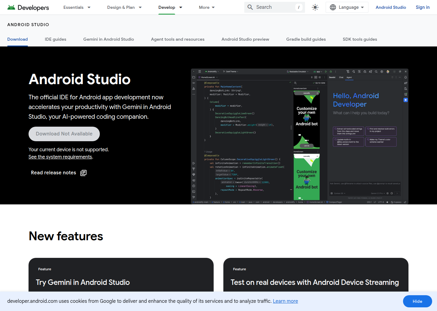The image size is (437, 311).
Task: Hide the cookie banner
Action: click(x=417, y=301)
